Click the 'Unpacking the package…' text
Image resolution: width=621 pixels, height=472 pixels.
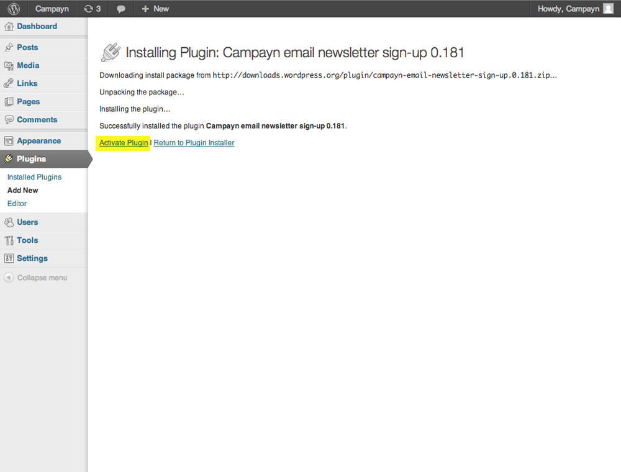click(x=142, y=93)
